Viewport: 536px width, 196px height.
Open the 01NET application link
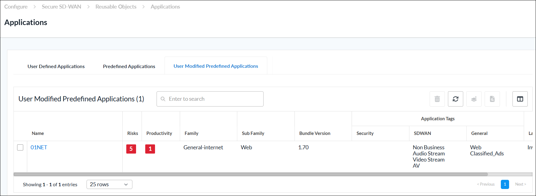click(39, 147)
